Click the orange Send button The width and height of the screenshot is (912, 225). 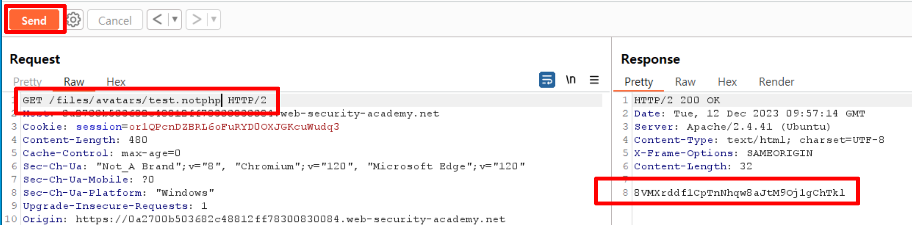click(x=34, y=20)
